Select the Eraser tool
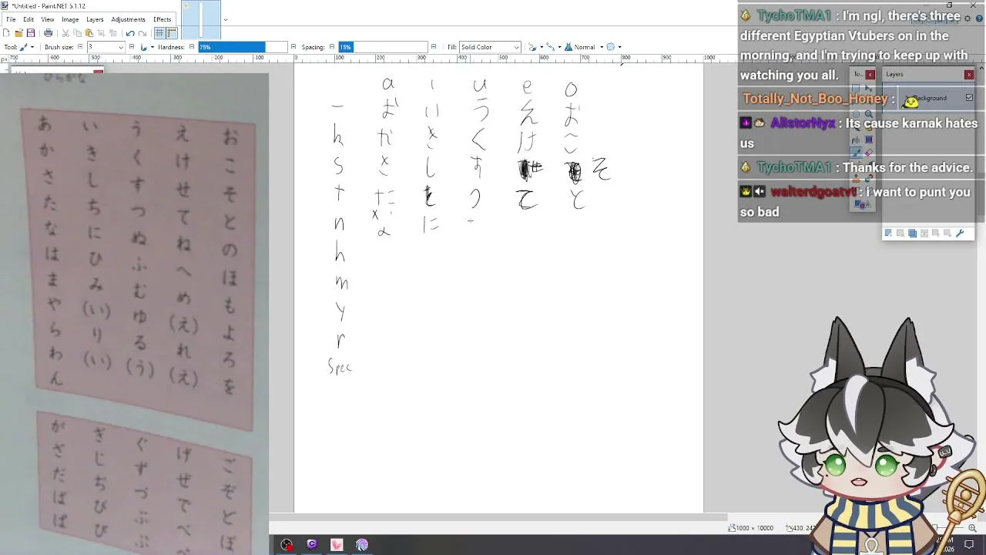The image size is (986, 555). click(869, 153)
